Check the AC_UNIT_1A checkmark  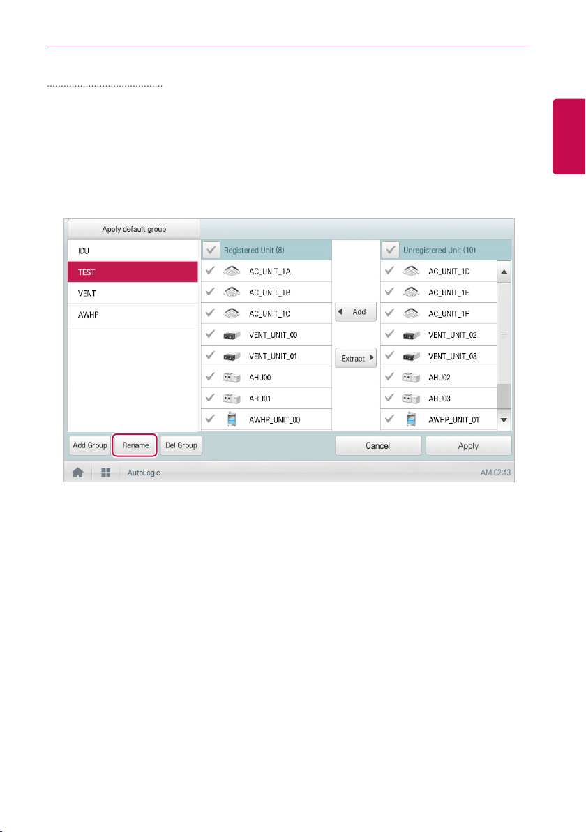click(x=211, y=271)
